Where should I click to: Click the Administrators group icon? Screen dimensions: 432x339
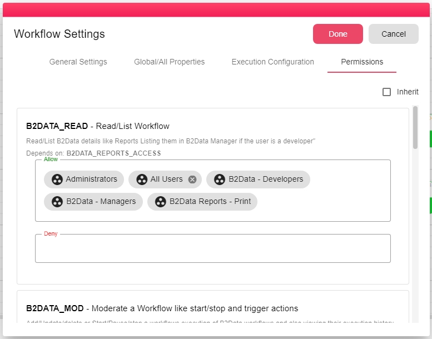pyautogui.click(x=57, y=180)
